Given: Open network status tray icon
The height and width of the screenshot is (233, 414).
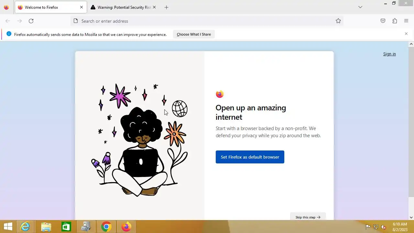Looking at the screenshot, I should point(376,227).
